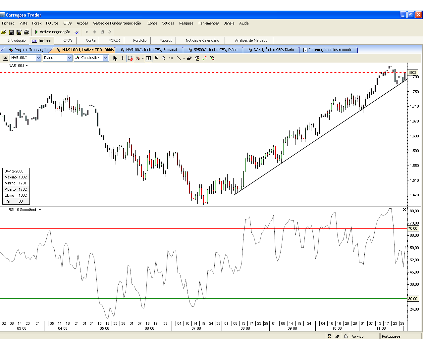The image size is (424, 339).
Task: Switch to the SP500.I Índice CFD tab
Action: tap(213, 49)
